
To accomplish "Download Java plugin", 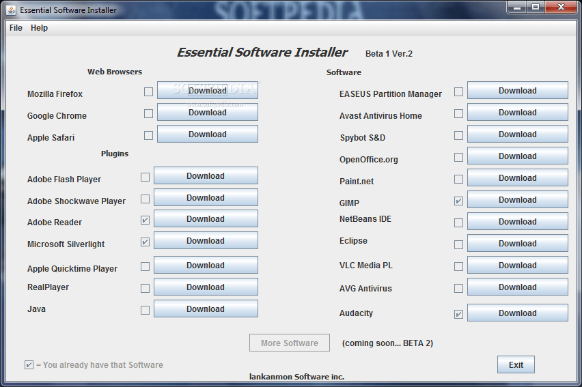I will point(206,309).
